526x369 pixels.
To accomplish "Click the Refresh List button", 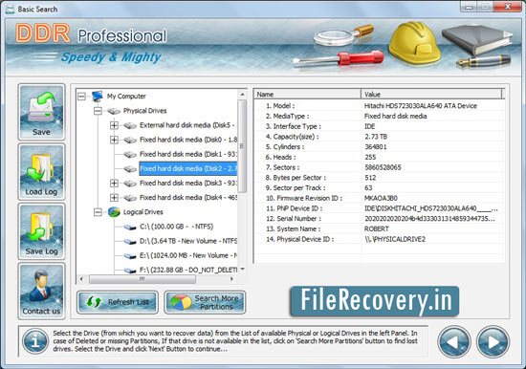I will (x=118, y=302).
